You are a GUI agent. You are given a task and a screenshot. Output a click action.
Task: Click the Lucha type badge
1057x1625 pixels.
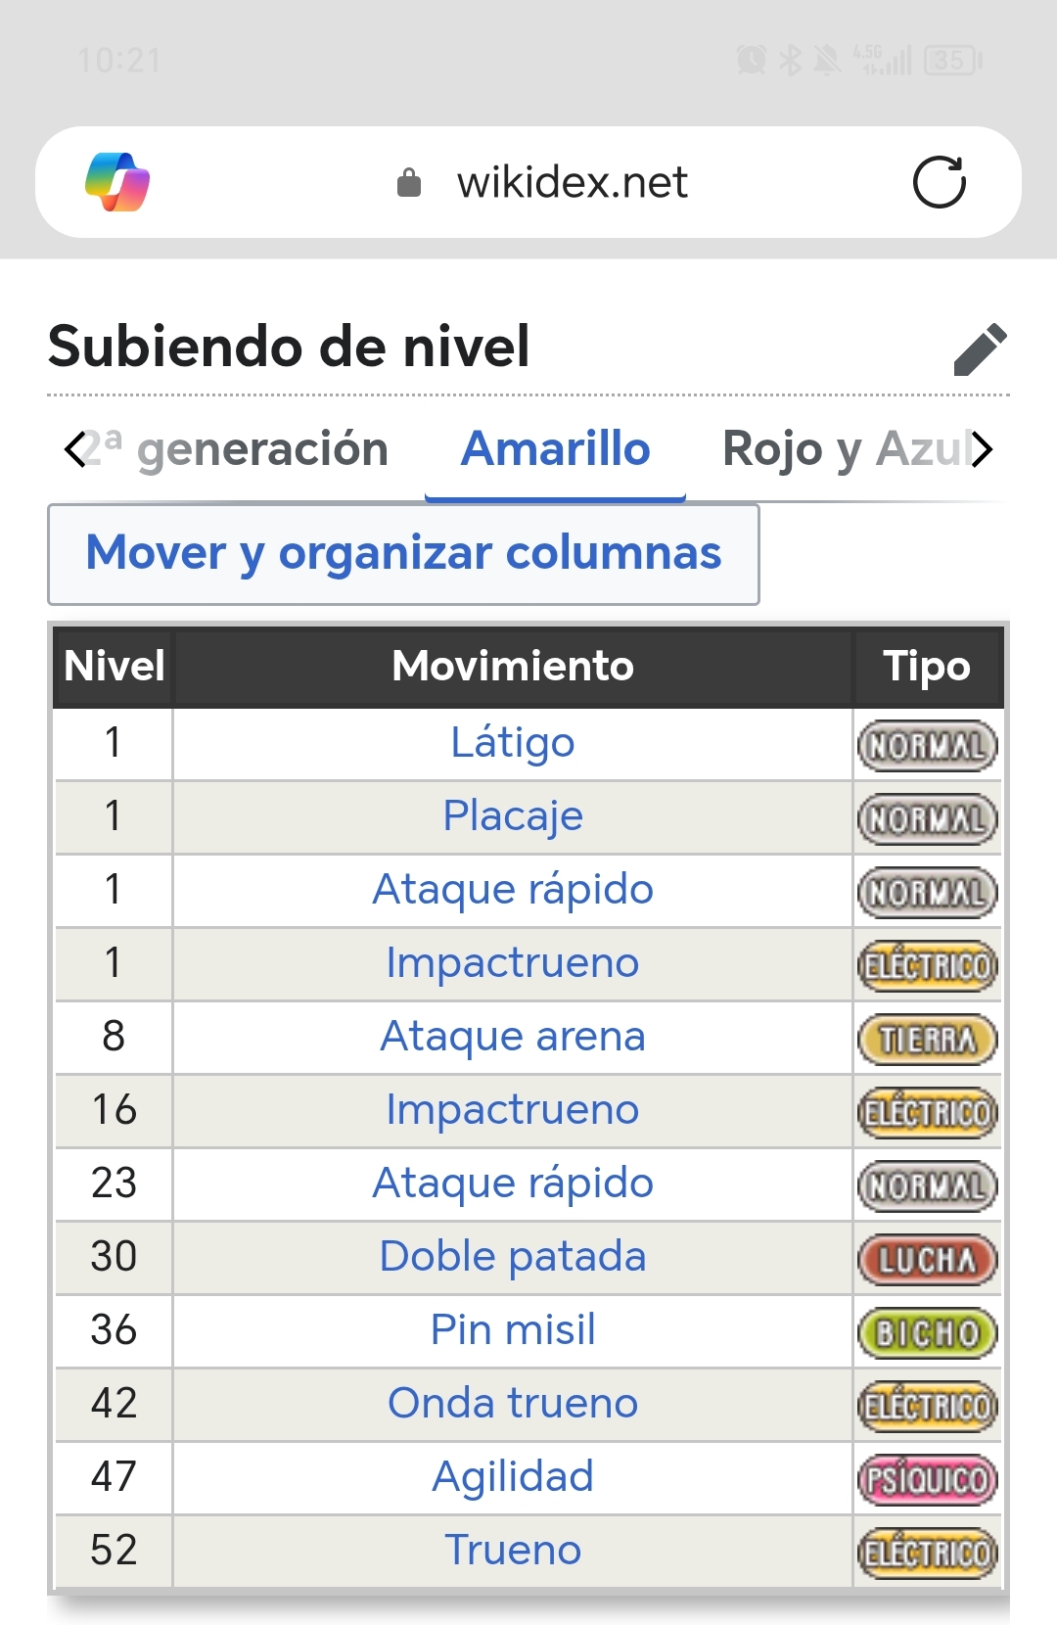point(927,1260)
